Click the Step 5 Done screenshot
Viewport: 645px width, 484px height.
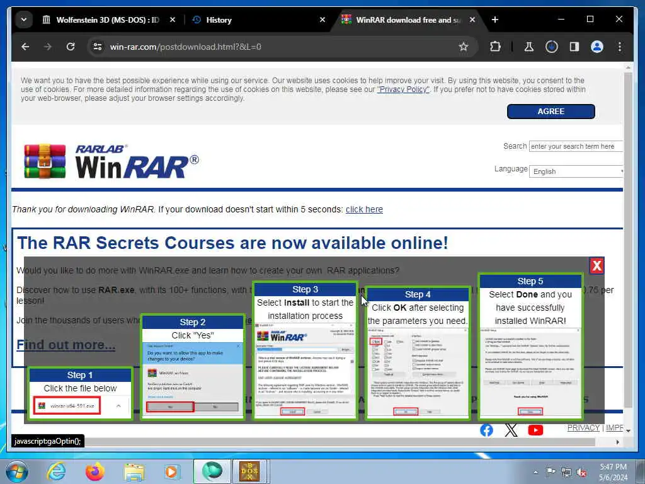(x=530, y=372)
